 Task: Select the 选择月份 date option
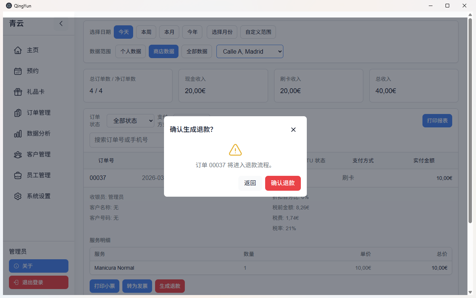pos(222,32)
